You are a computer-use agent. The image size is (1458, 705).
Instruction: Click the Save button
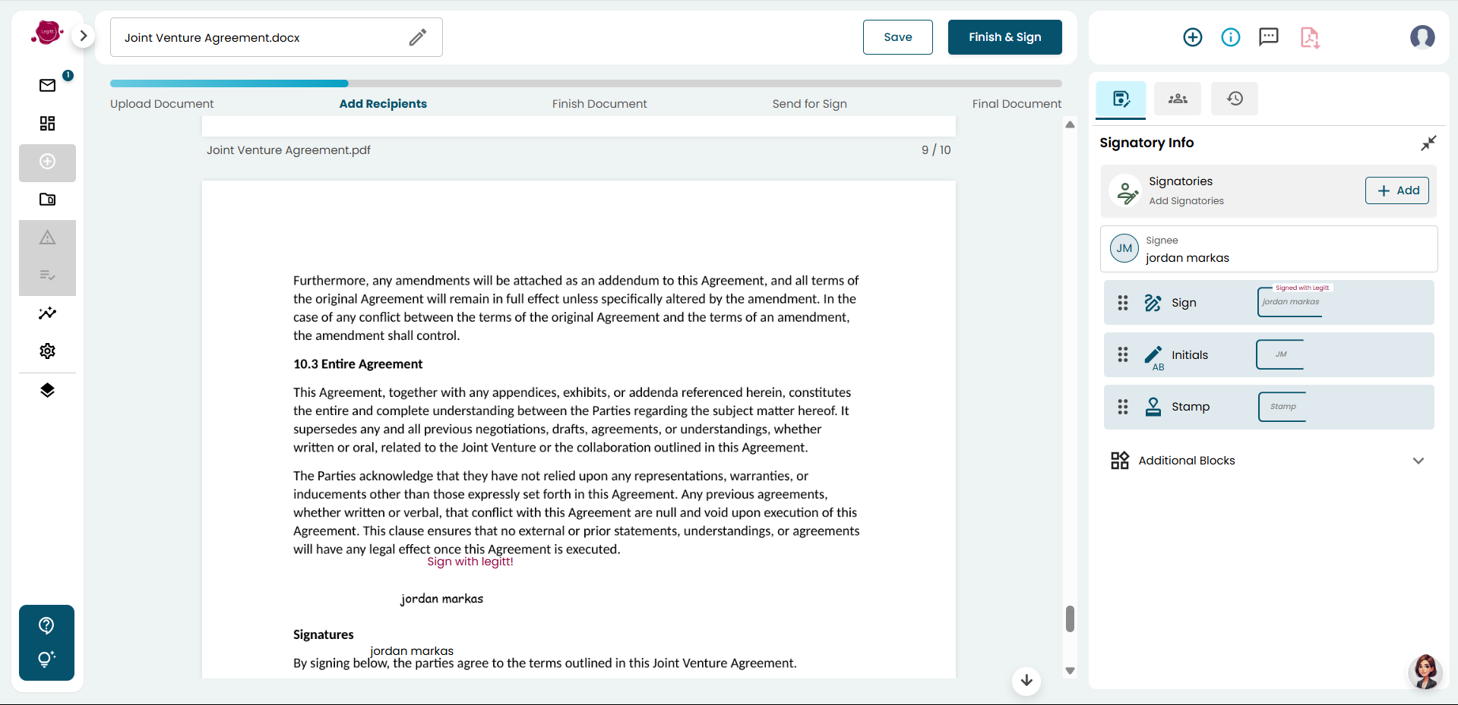coord(897,37)
